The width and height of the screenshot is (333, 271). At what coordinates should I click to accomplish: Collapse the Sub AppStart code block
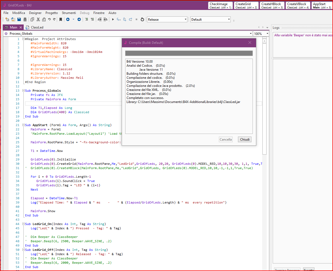pyautogui.click(x=23, y=125)
